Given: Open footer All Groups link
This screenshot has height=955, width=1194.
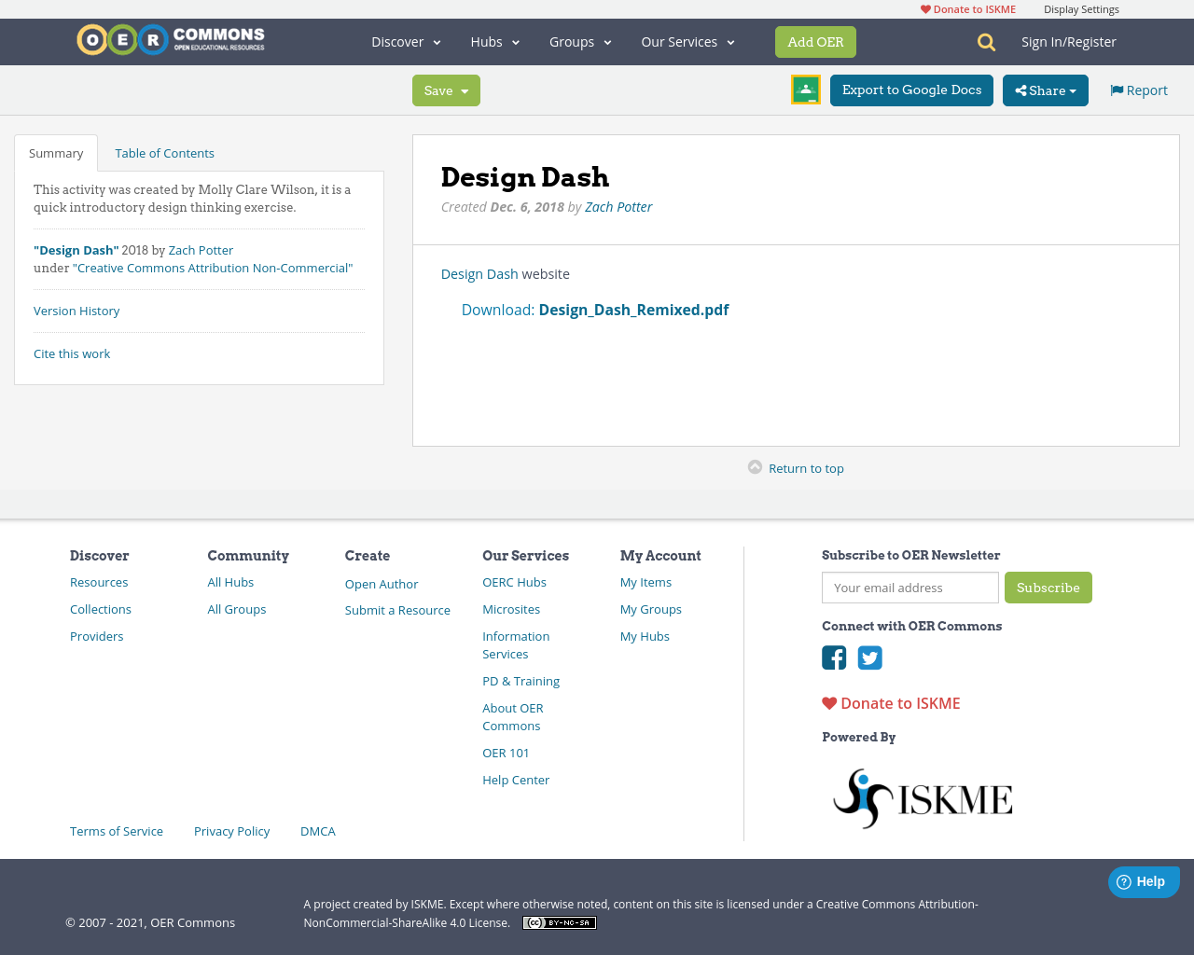Looking at the screenshot, I should 237,609.
